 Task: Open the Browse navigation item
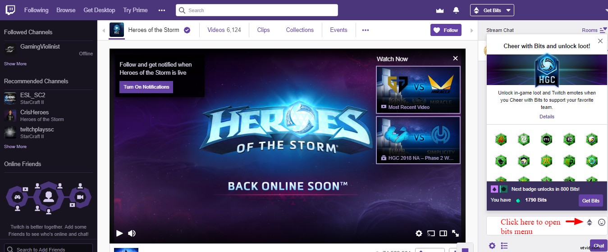tap(66, 10)
